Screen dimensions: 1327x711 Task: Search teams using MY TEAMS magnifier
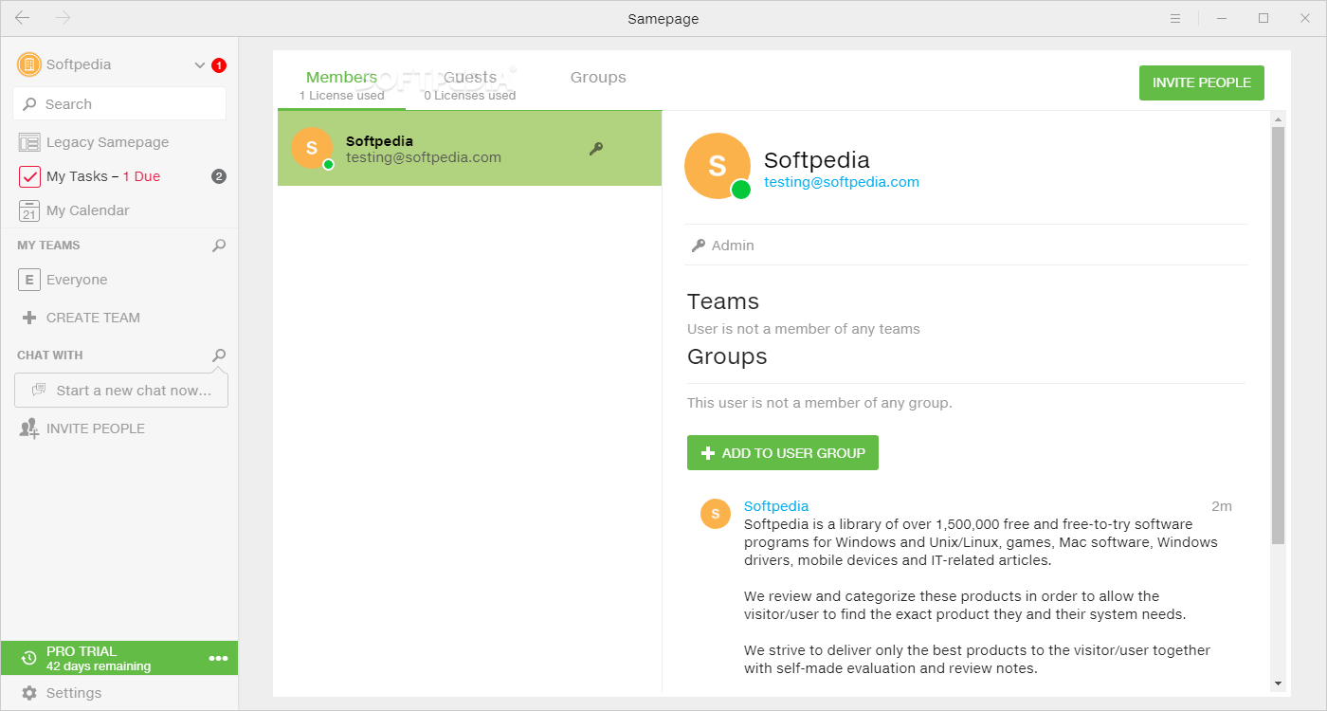coord(219,246)
